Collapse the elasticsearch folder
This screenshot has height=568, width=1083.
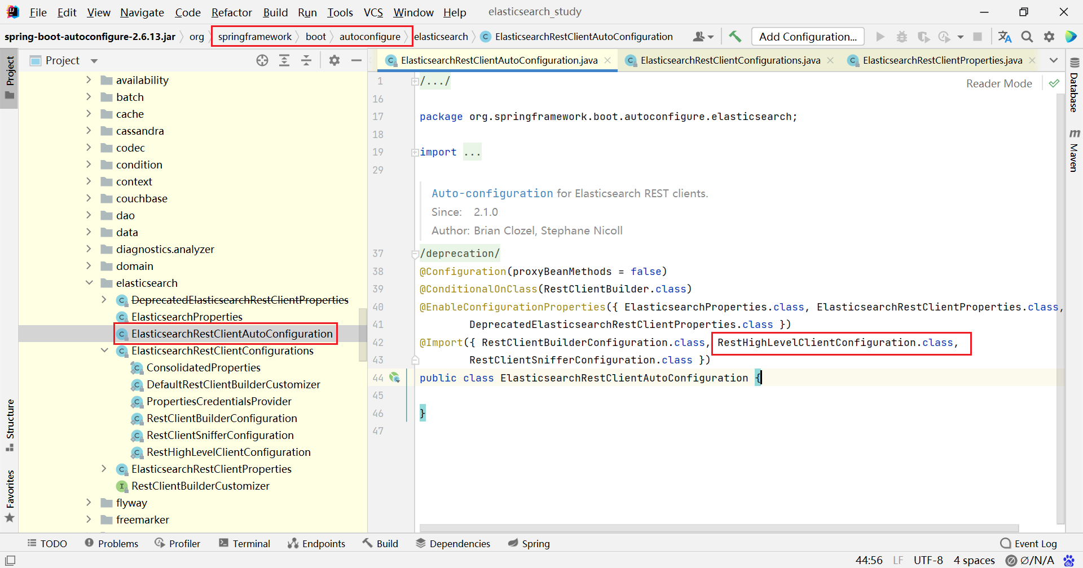(89, 283)
